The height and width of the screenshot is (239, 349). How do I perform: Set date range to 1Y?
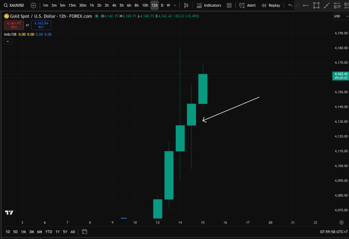[x=58, y=232]
